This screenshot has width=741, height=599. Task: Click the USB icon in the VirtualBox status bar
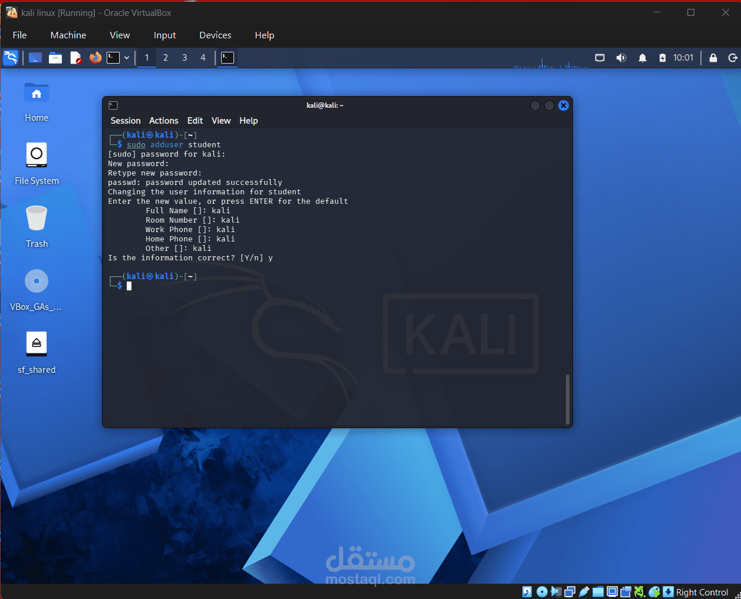pos(584,592)
